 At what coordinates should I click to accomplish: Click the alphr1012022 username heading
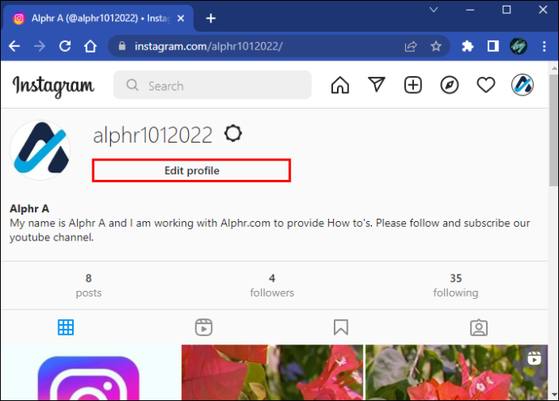(152, 134)
